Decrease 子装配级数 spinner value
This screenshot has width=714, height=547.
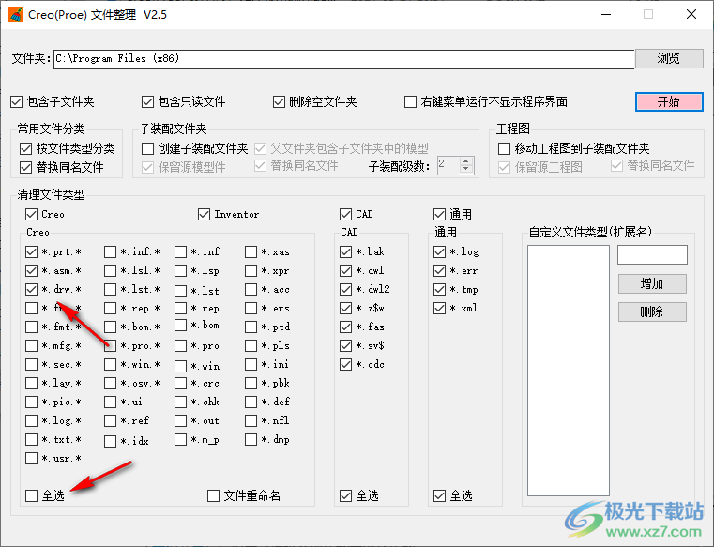[465, 170]
